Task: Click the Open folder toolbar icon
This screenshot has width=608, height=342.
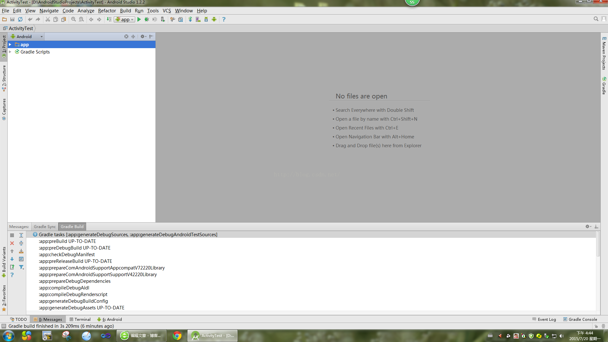Action: coord(4,19)
